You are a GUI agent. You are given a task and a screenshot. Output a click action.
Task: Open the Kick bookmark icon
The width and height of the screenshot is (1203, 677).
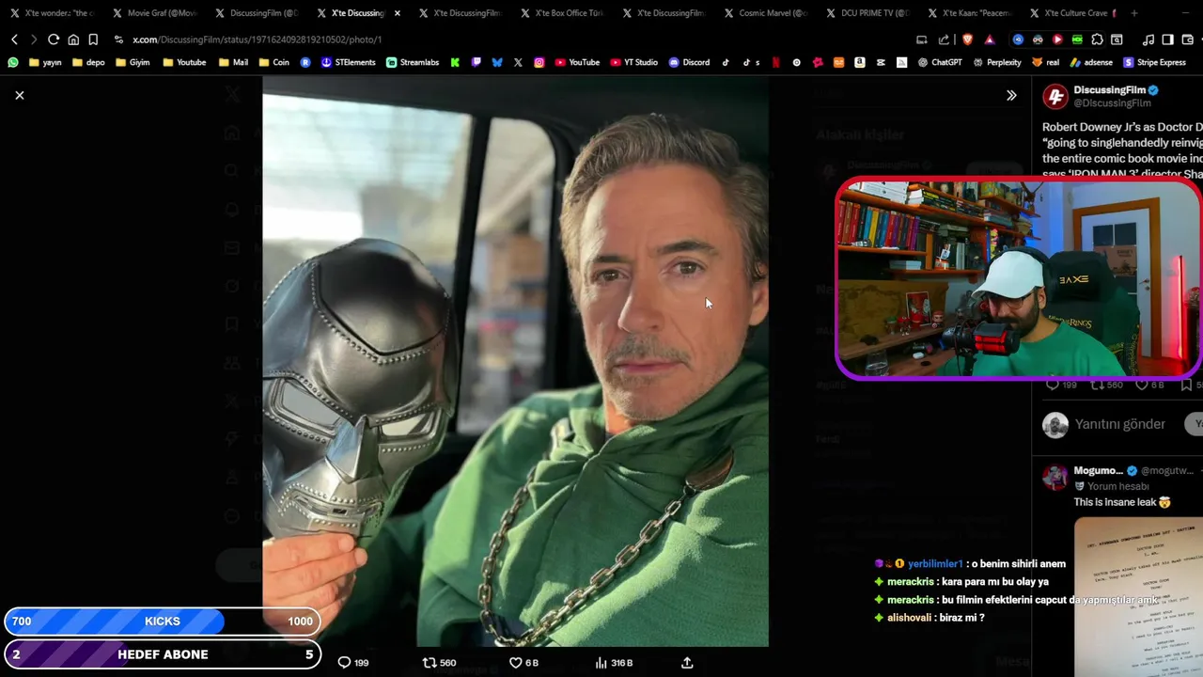tap(455, 62)
